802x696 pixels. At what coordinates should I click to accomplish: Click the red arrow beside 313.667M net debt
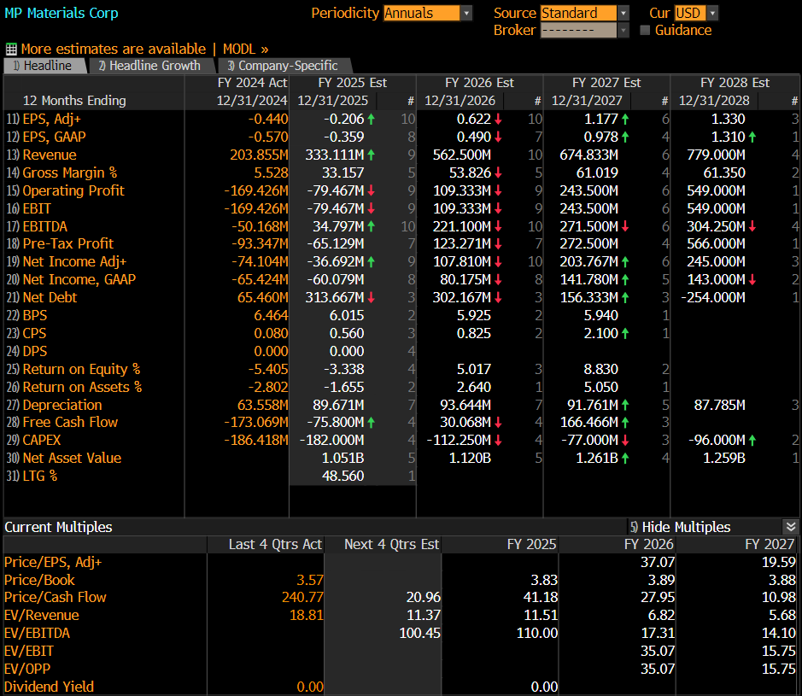[x=372, y=298]
